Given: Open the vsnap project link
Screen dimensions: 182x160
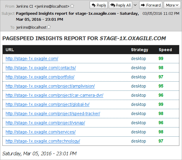Looking at the screenshot, I should (45, 123).
